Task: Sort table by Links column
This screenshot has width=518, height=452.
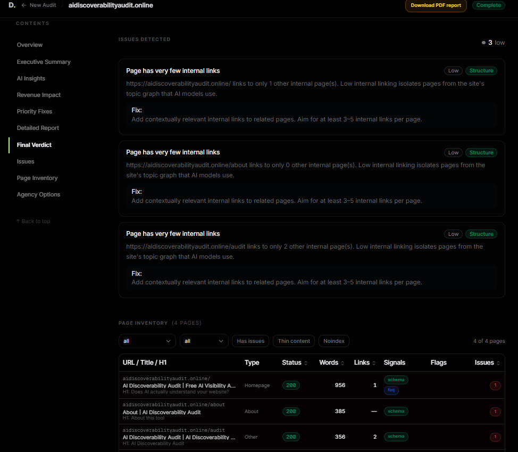Action: coord(365,363)
